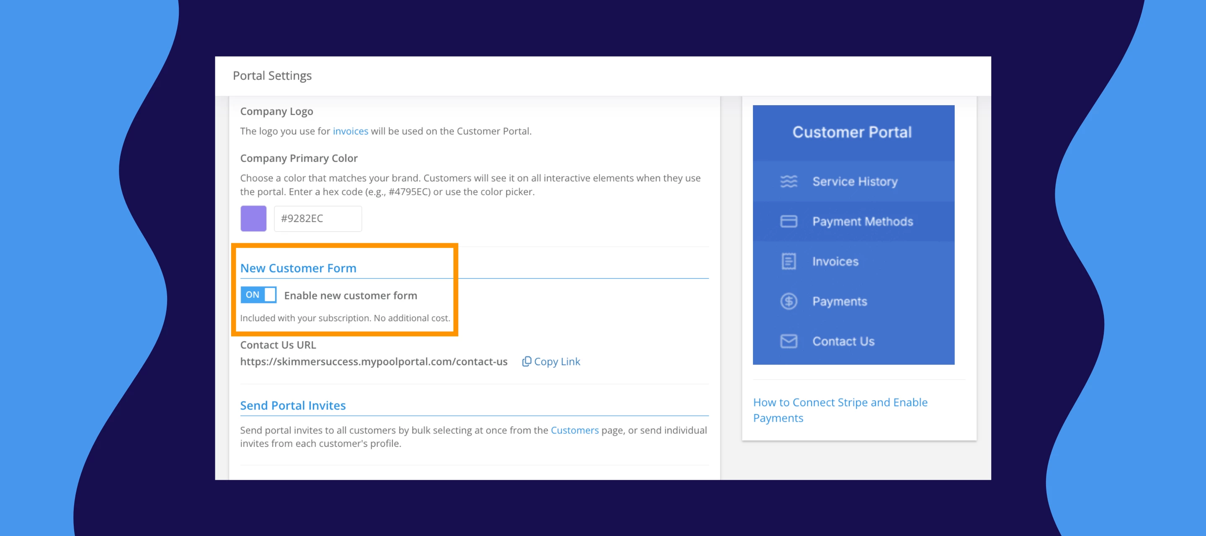Viewport: 1206px width, 536px height.
Task: Click the Contact Us envelope icon
Action: [x=789, y=341]
